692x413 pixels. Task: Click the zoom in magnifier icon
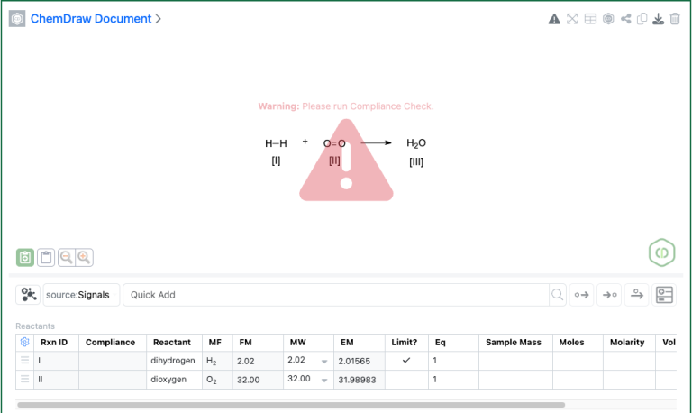(84, 257)
